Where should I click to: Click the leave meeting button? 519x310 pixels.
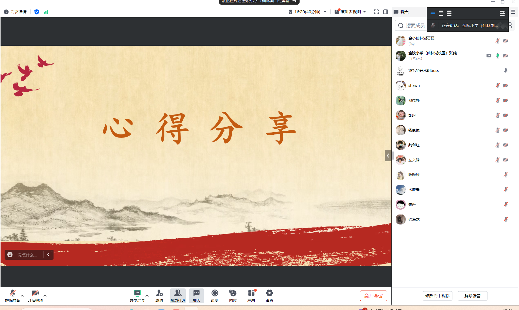373,296
